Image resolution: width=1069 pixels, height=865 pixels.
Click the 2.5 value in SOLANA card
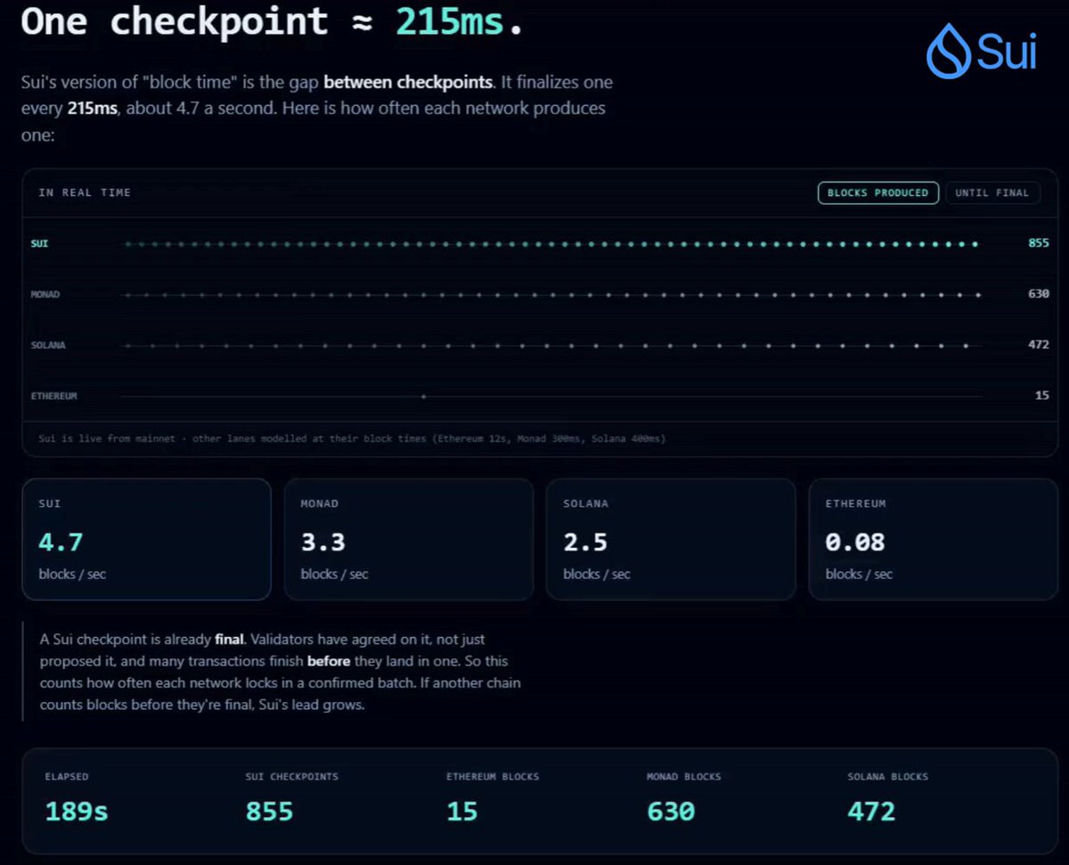(x=585, y=542)
